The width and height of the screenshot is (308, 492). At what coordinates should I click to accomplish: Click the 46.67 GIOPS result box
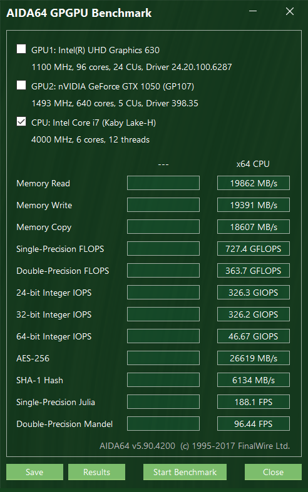[x=254, y=336]
